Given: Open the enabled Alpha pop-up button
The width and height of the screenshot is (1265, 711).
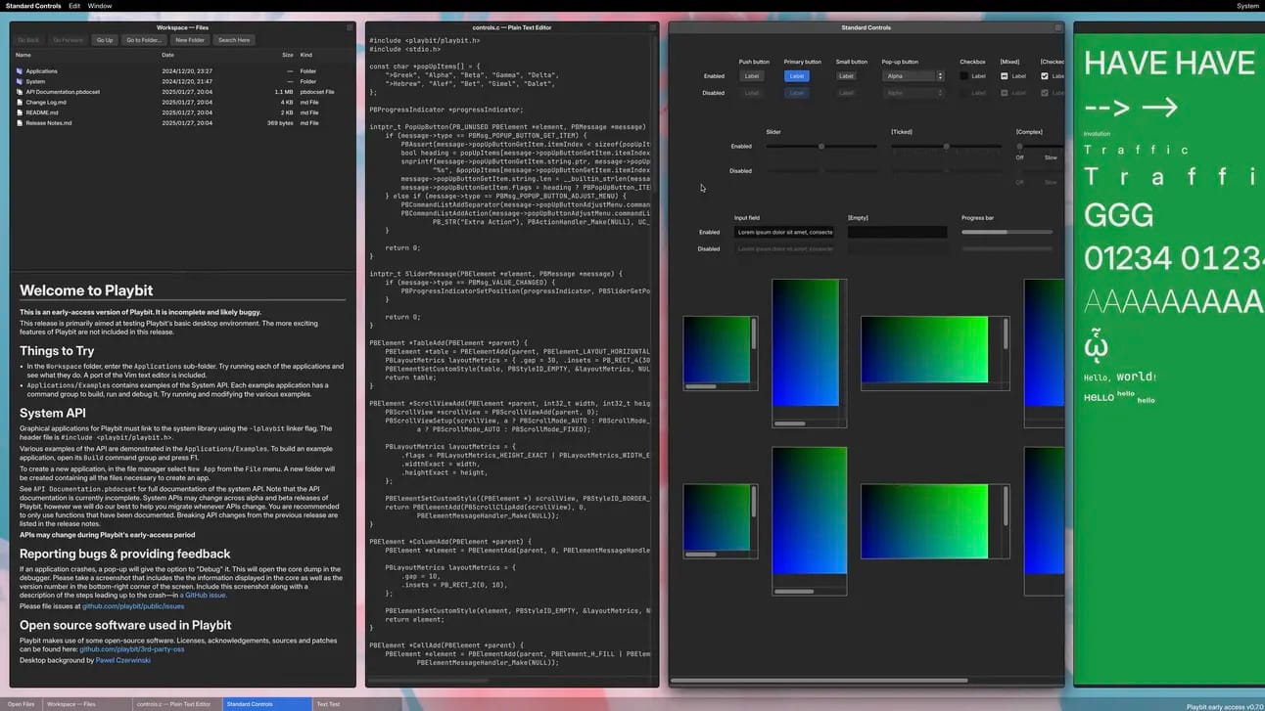Looking at the screenshot, I should point(913,76).
